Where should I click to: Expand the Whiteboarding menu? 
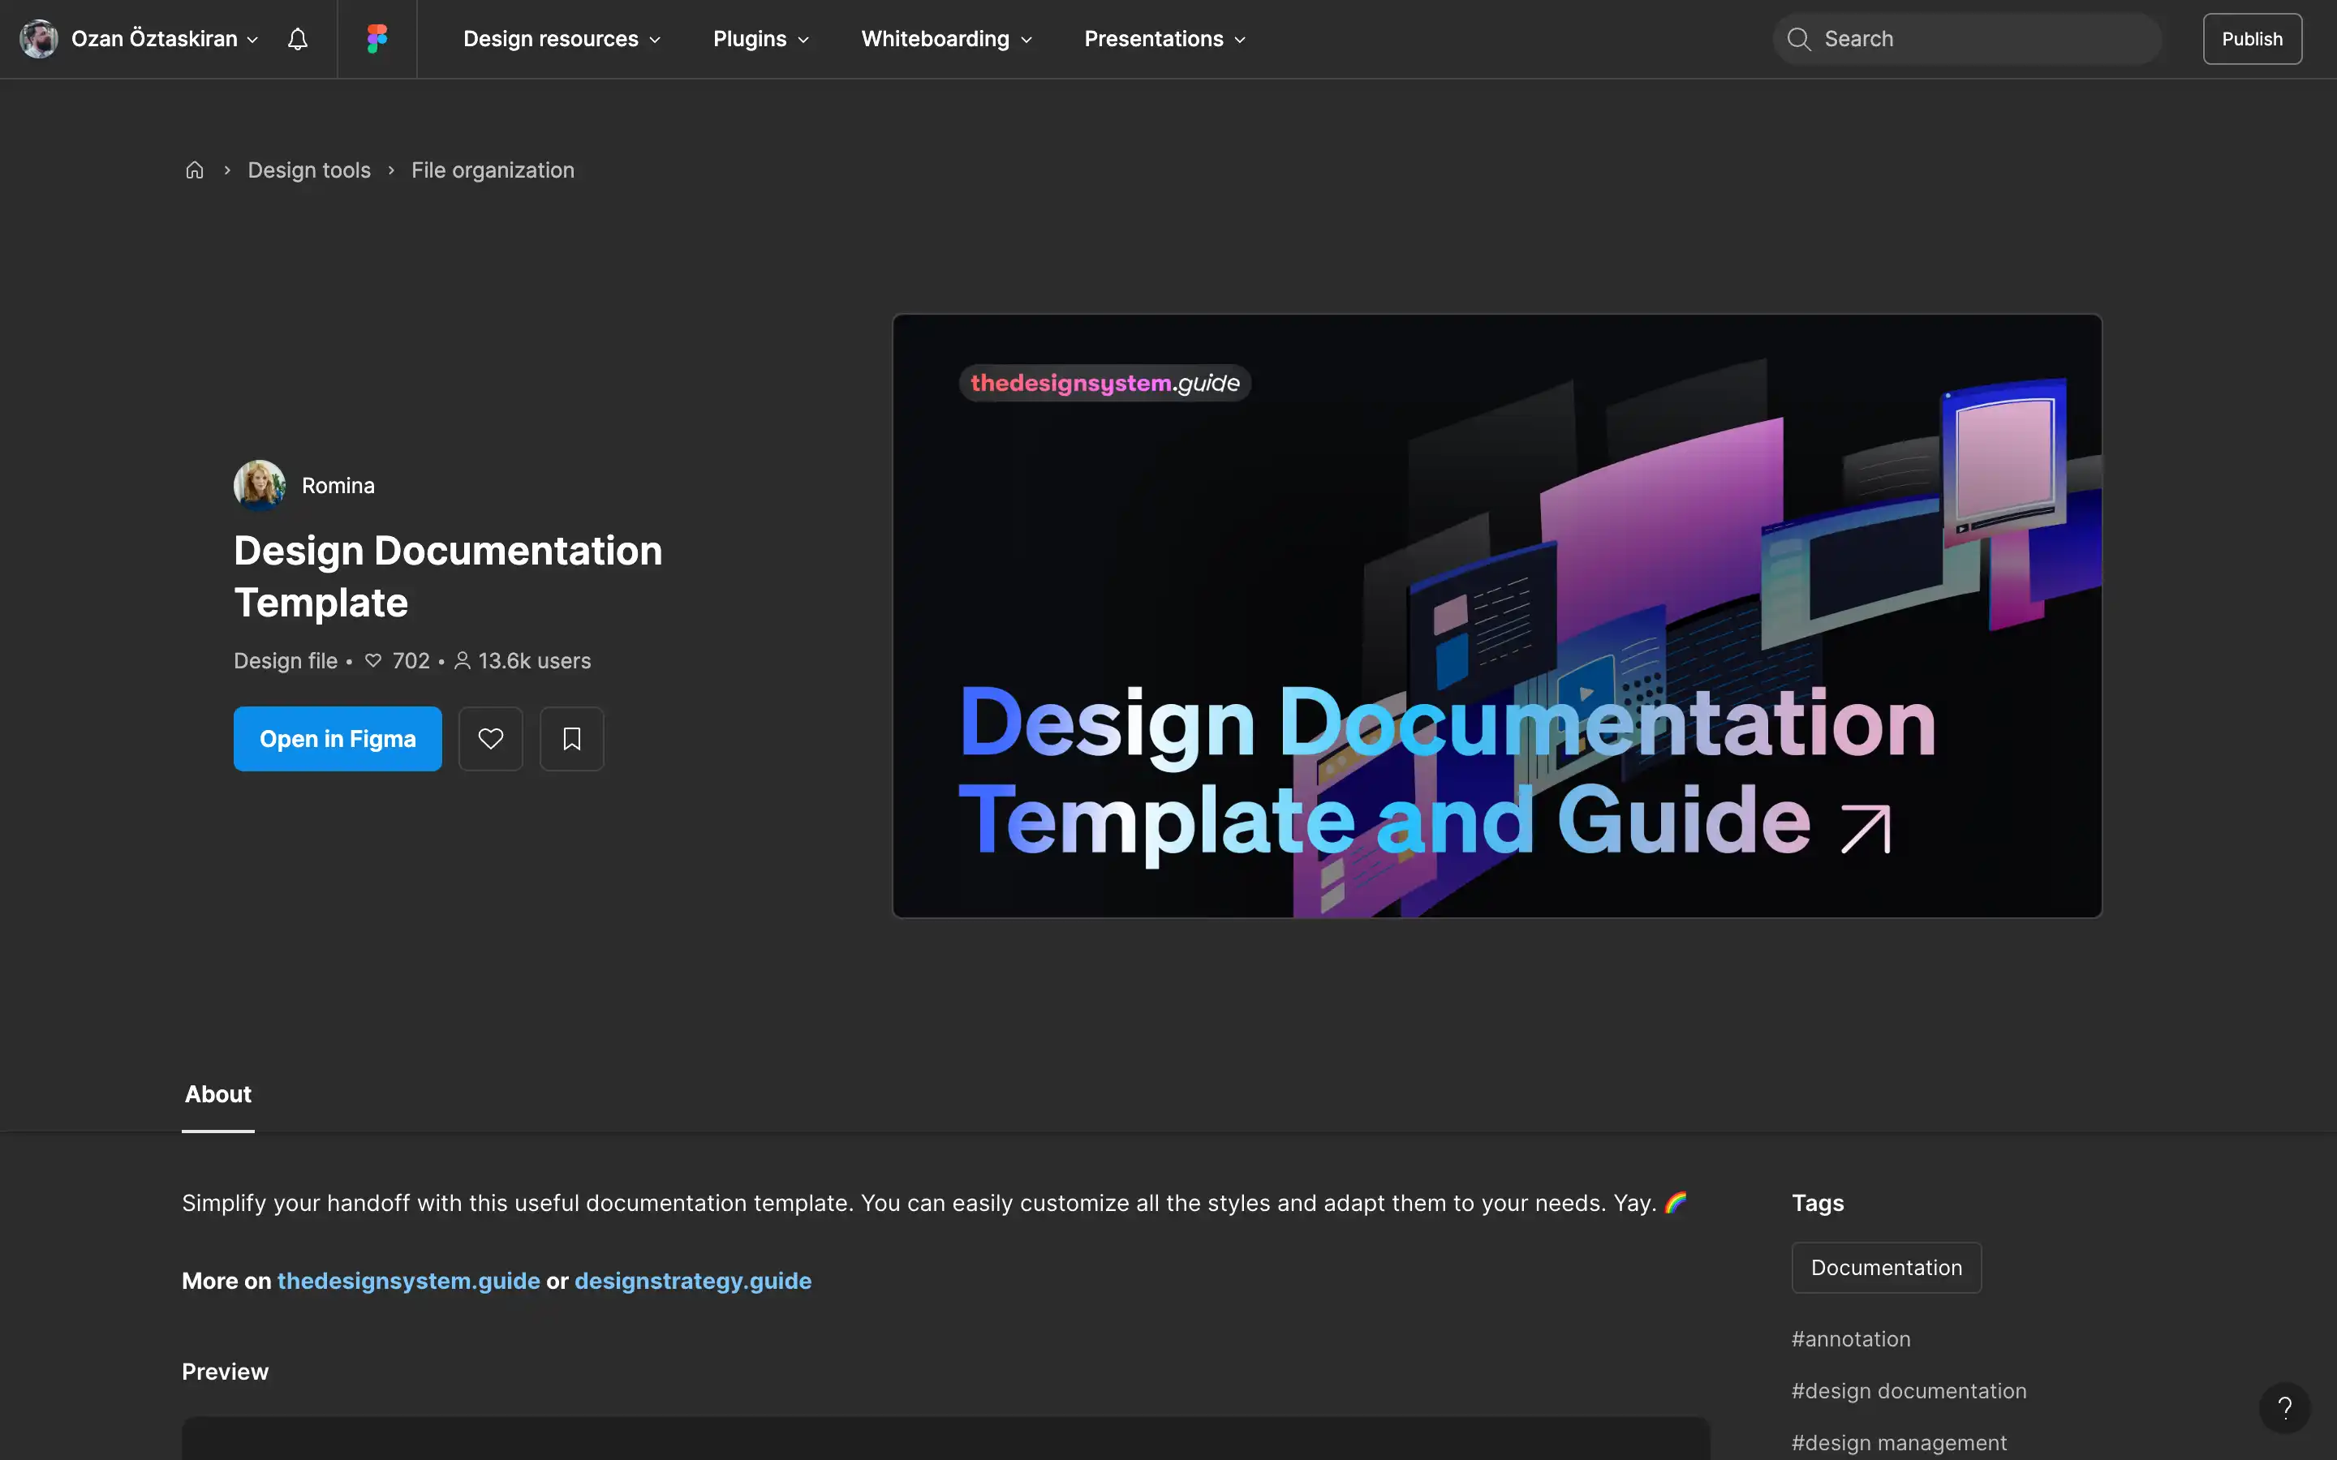tap(946, 39)
